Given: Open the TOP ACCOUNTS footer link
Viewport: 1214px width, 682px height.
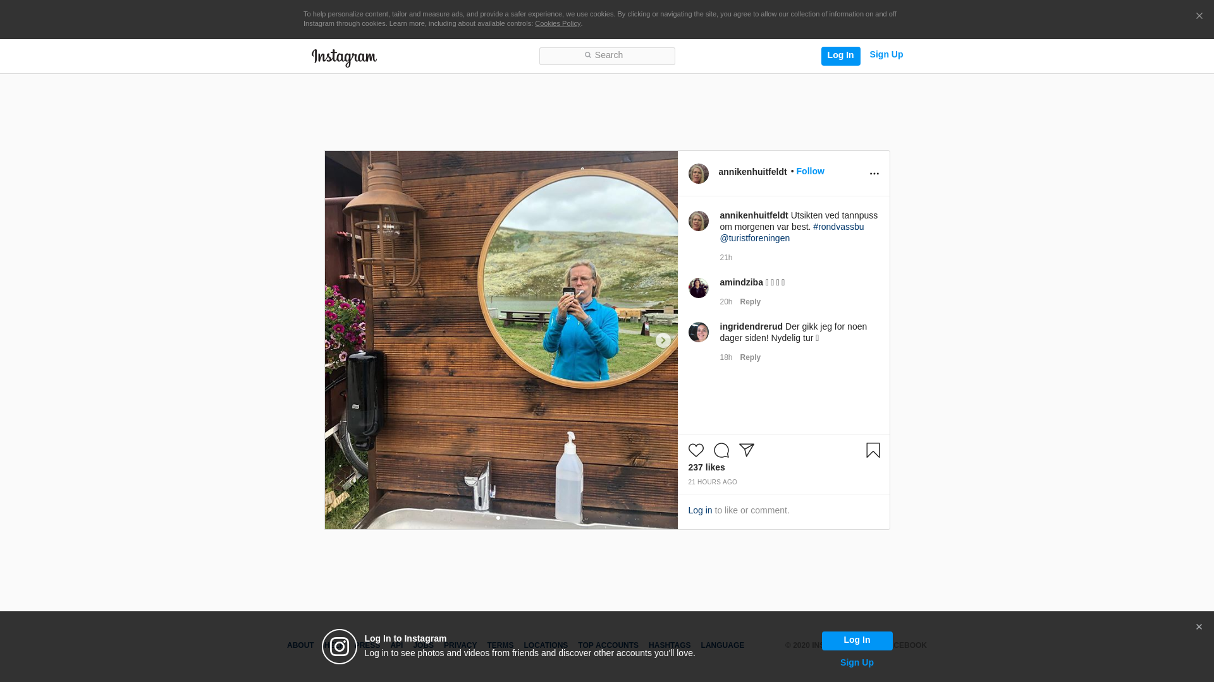Looking at the screenshot, I should [608, 645].
